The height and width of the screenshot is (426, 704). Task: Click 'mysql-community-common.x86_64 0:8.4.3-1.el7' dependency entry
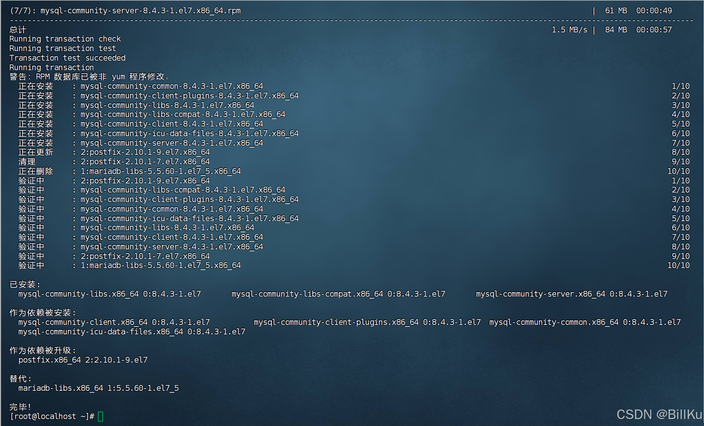tap(585, 322)
